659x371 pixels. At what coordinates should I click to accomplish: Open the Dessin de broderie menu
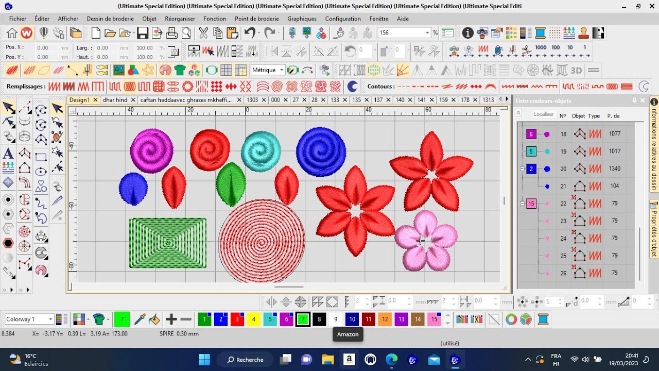coord(110,19)
